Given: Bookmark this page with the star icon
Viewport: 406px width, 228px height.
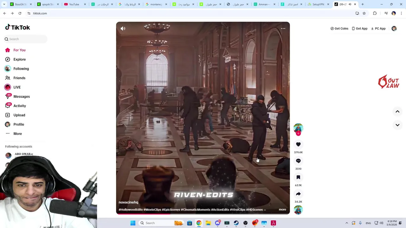Looking at the screenshot, I should (x=364, y=13).
